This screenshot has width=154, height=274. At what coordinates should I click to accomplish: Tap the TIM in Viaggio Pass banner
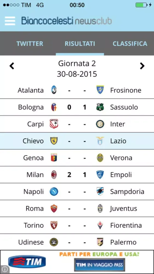100,265
